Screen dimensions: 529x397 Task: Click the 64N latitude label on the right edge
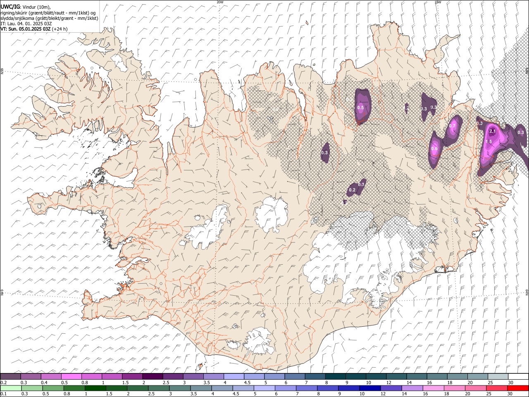527,292
